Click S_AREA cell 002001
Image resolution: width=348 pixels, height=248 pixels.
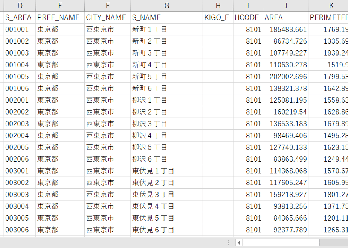tap(20, 100)
